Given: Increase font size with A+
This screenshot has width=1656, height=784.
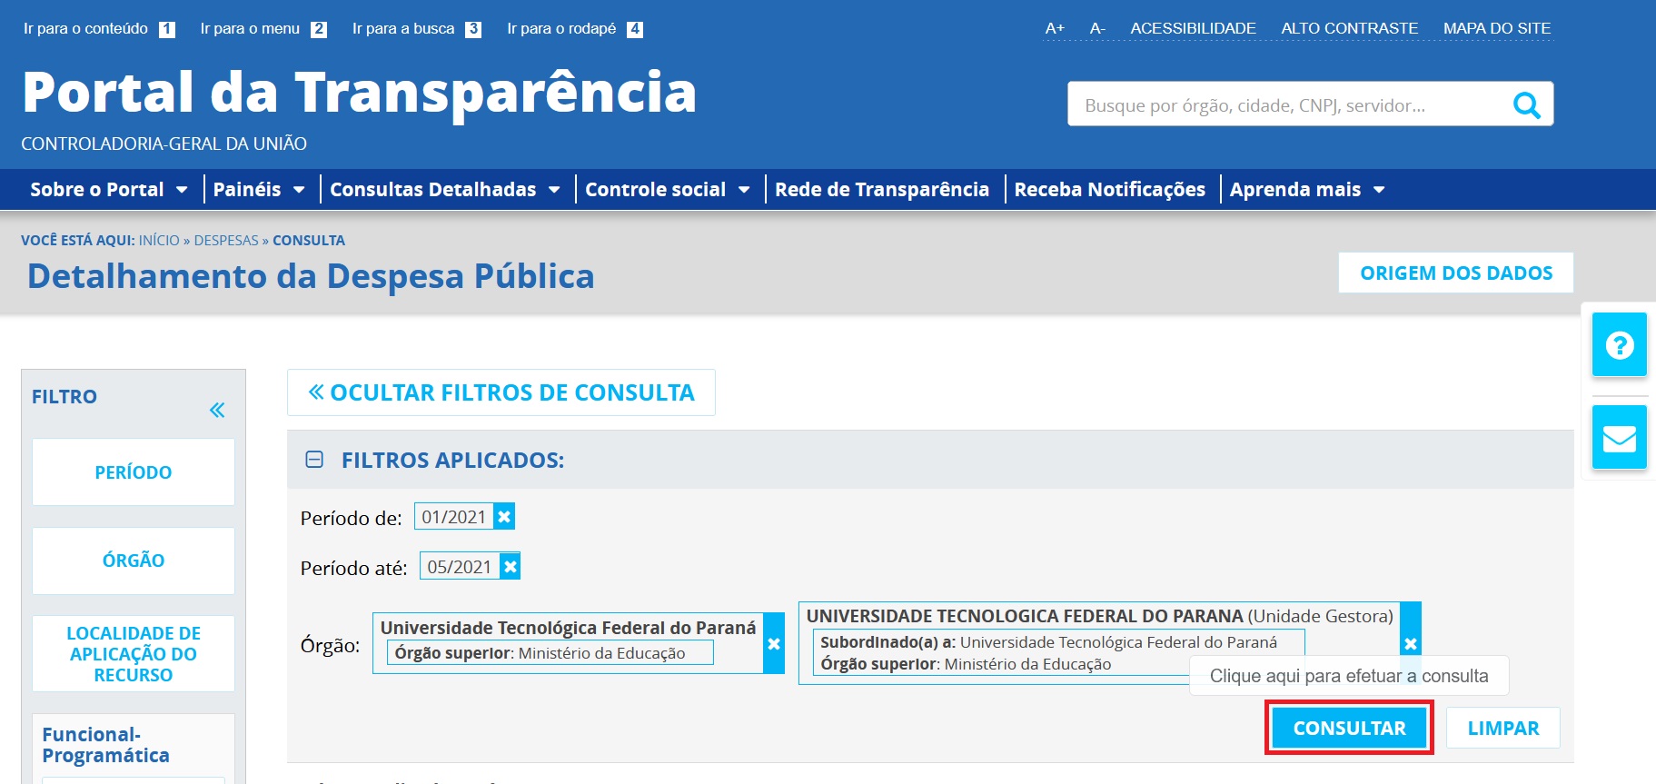Looking at the screenshot, I should [1055, 28].
